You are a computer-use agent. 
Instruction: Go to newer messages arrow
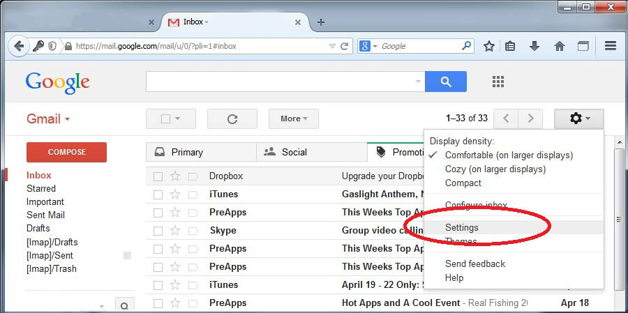tap(506, 119)
